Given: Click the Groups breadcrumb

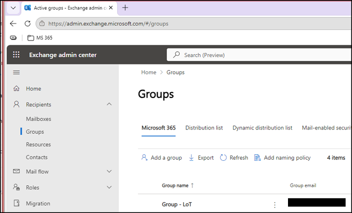Looking at the screenshot, I should click(x=175, y=72).
